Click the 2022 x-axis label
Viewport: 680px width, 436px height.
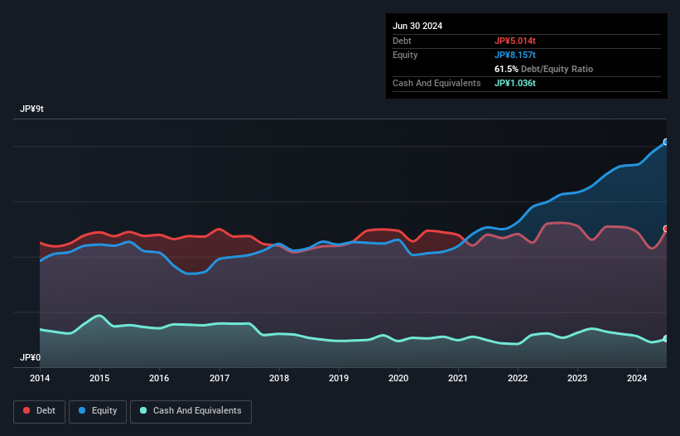[518, 378]
